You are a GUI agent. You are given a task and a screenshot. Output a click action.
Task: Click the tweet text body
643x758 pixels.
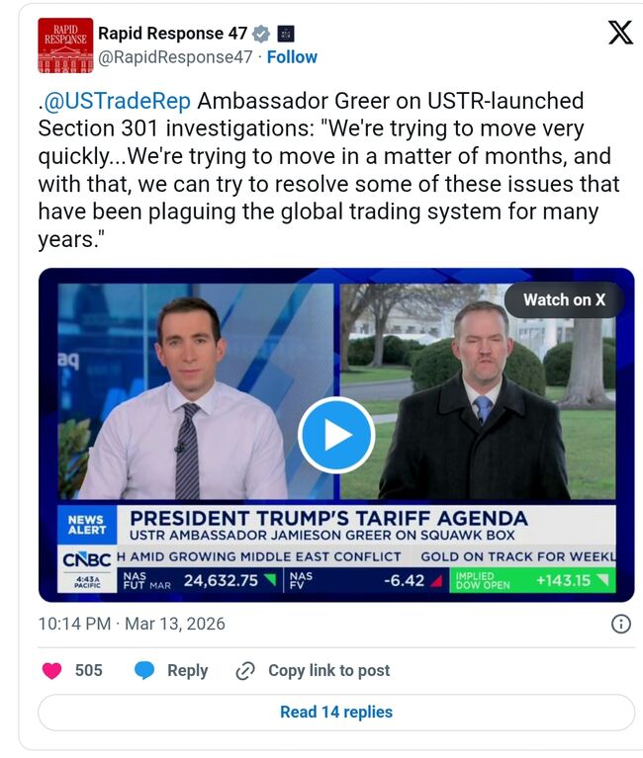tap(329, 170)
